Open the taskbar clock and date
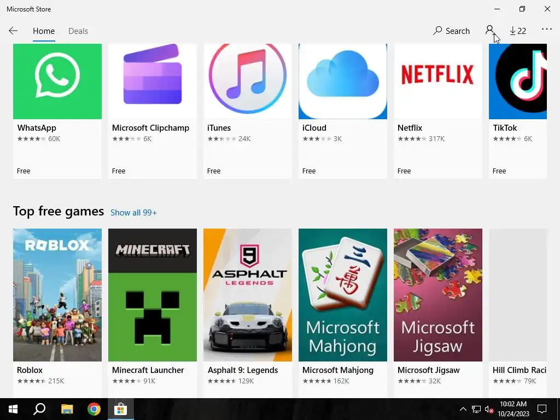This screenshot has height=420, width=560. coord(513,409)
